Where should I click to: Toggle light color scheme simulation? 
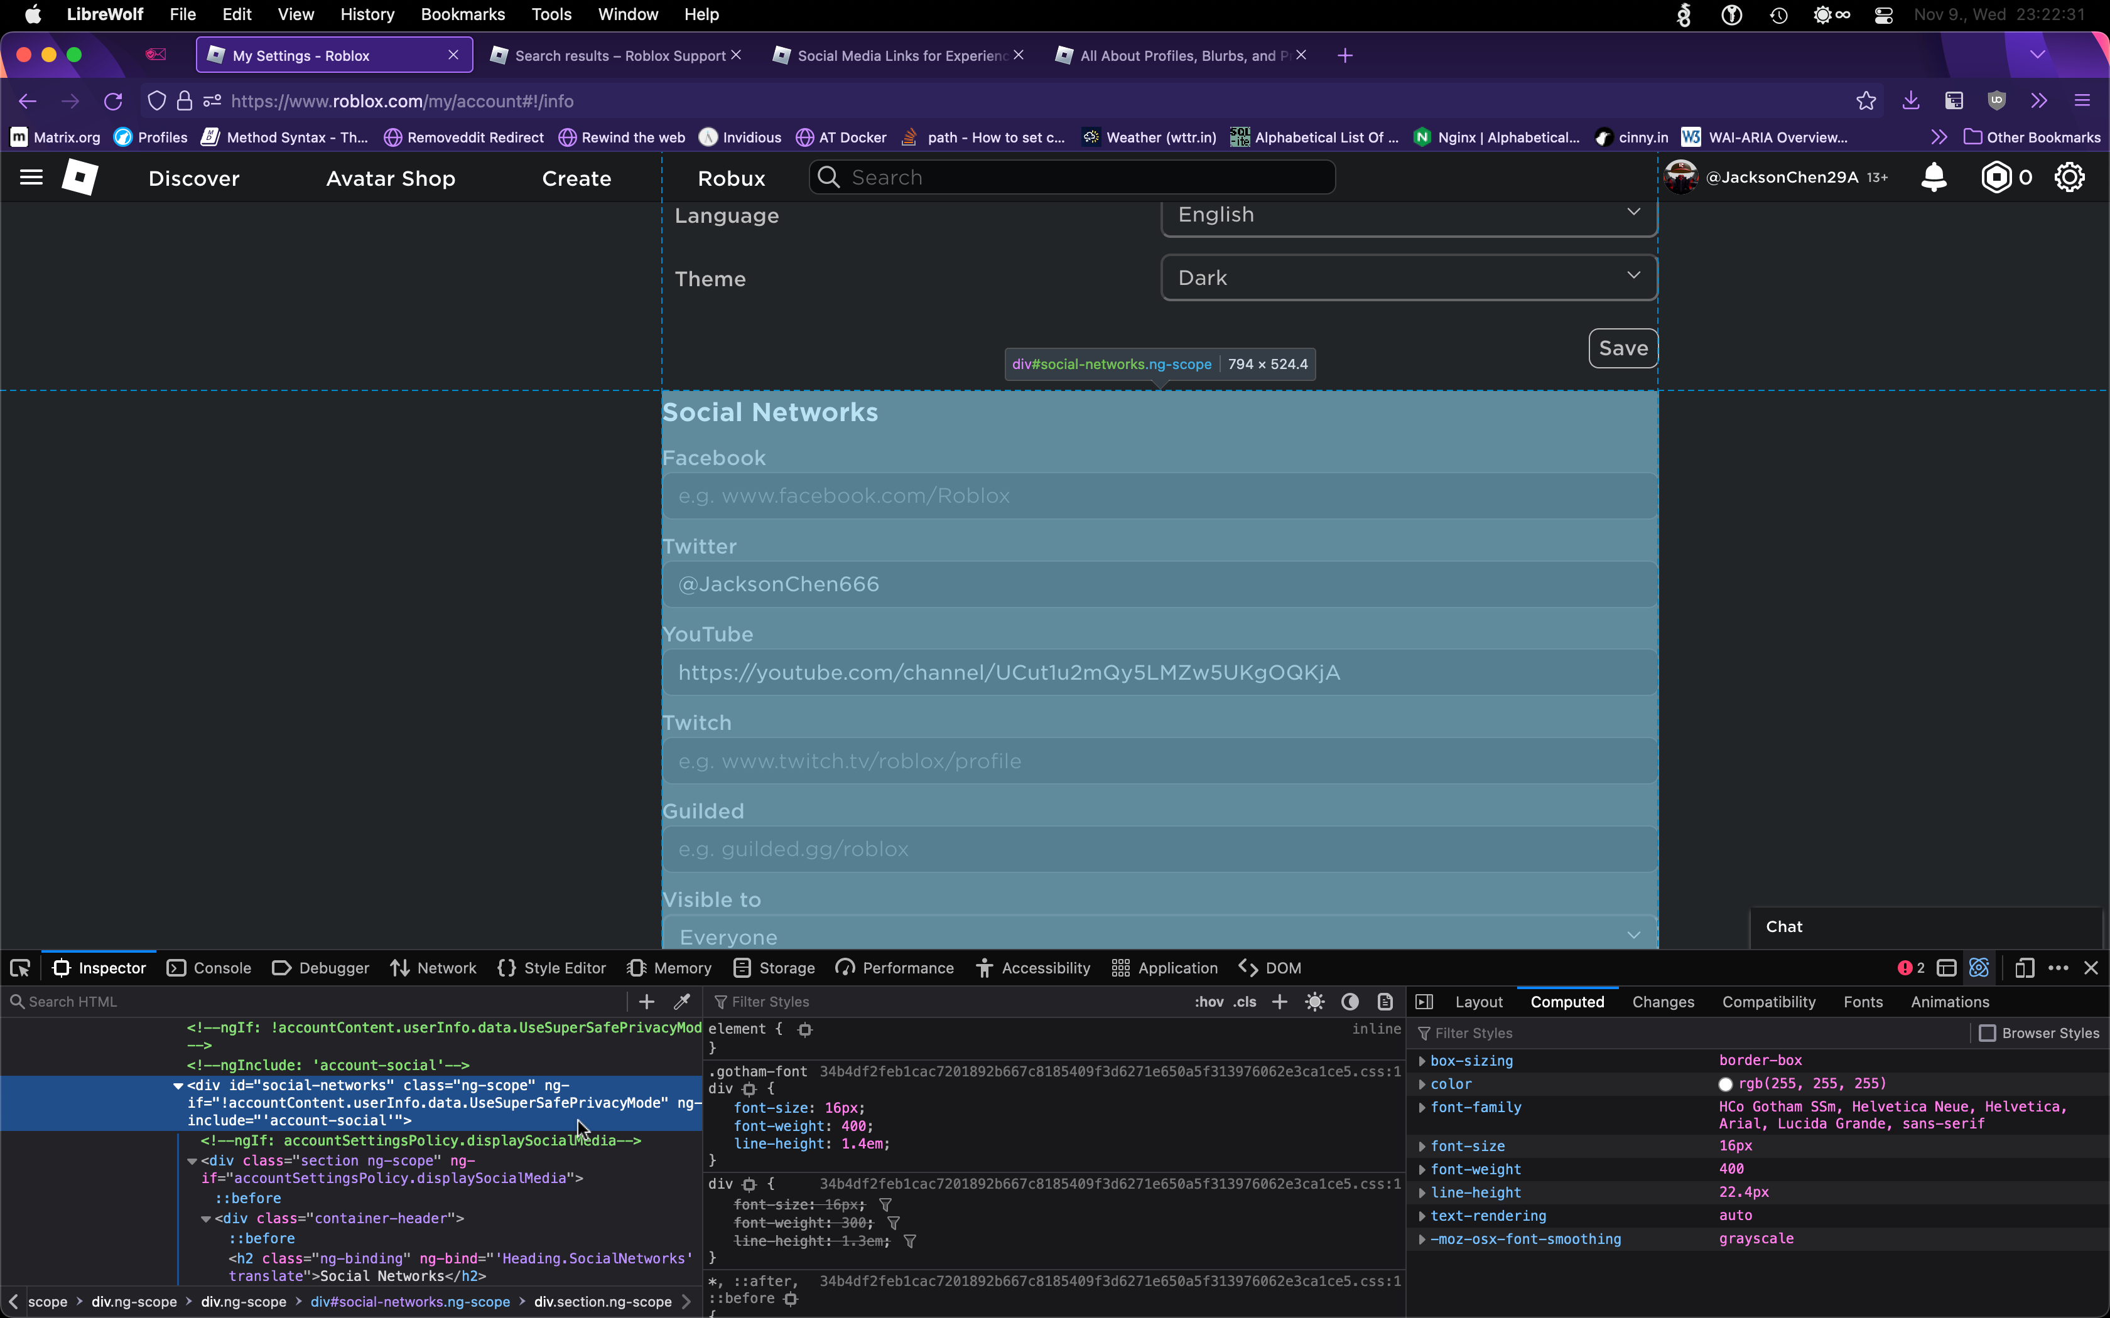click(x=1314, y=1000)
